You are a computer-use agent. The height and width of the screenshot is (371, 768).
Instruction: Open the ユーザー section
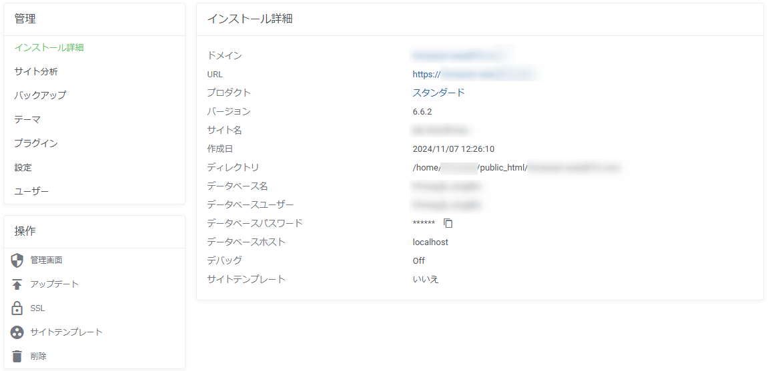point(31,191)
